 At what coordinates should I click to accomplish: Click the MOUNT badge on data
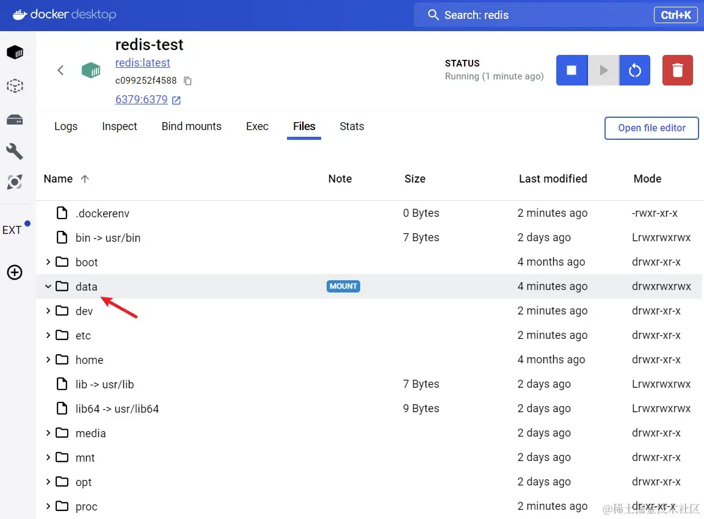tap(344, 286)
